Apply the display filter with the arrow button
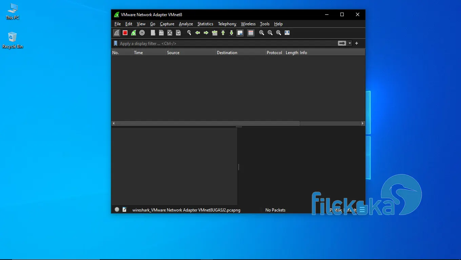 342,43
